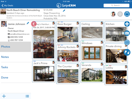Open the Kitchen photo
The height and width of the screenshot is (99, 132).
click(x=116, y=34)
